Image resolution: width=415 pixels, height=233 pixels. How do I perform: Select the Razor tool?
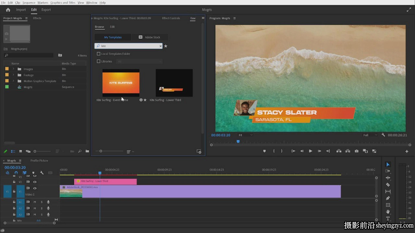[388, 185]
